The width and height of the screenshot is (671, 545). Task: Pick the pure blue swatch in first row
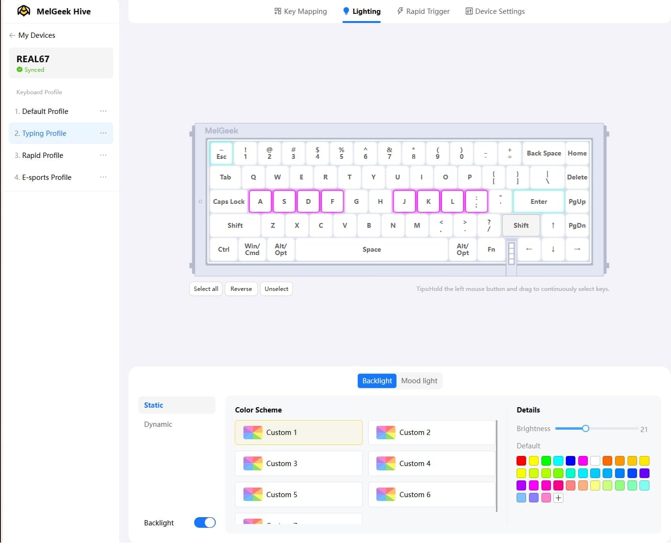571,461
